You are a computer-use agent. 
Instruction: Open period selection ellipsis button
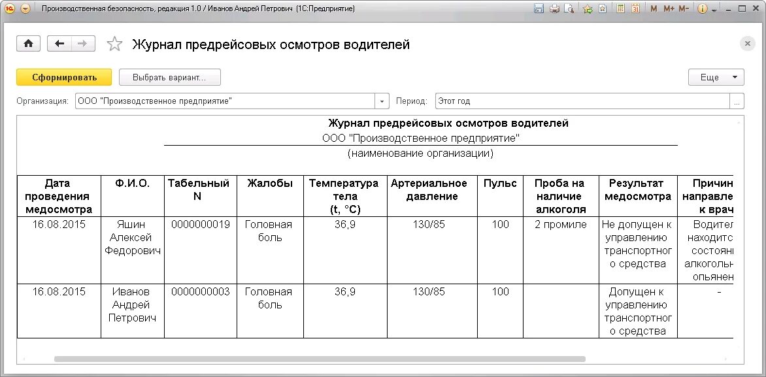(737, 101)
